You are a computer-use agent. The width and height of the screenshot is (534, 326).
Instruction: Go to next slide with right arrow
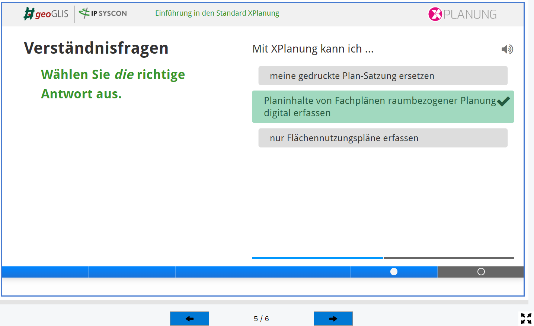[333, 319]
